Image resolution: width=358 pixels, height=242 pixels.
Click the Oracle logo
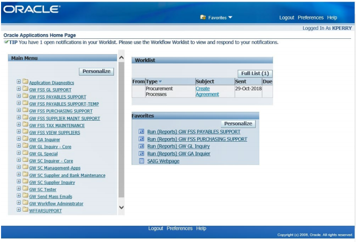click(31, 9)
